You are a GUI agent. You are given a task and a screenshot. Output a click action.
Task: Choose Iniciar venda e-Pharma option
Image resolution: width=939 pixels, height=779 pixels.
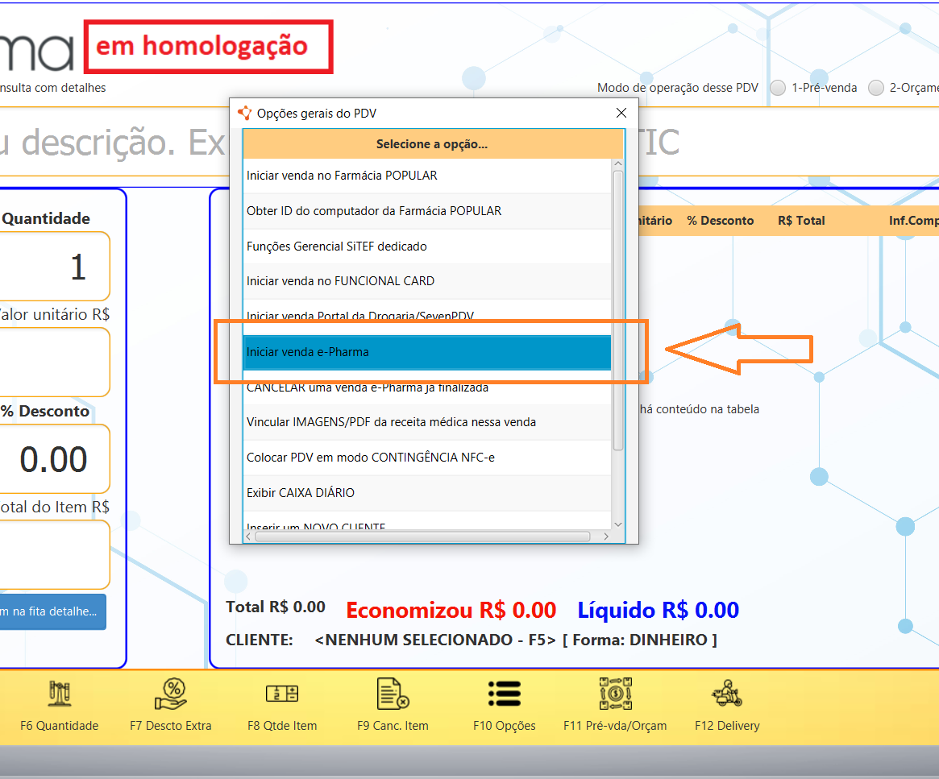pyautogui.click(x=426, y=352)
